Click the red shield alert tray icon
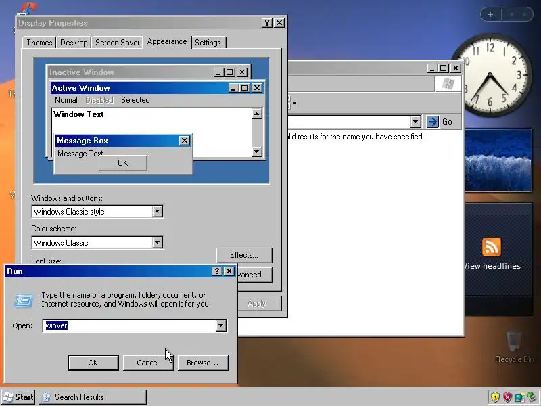 click(x=507, y=397)
